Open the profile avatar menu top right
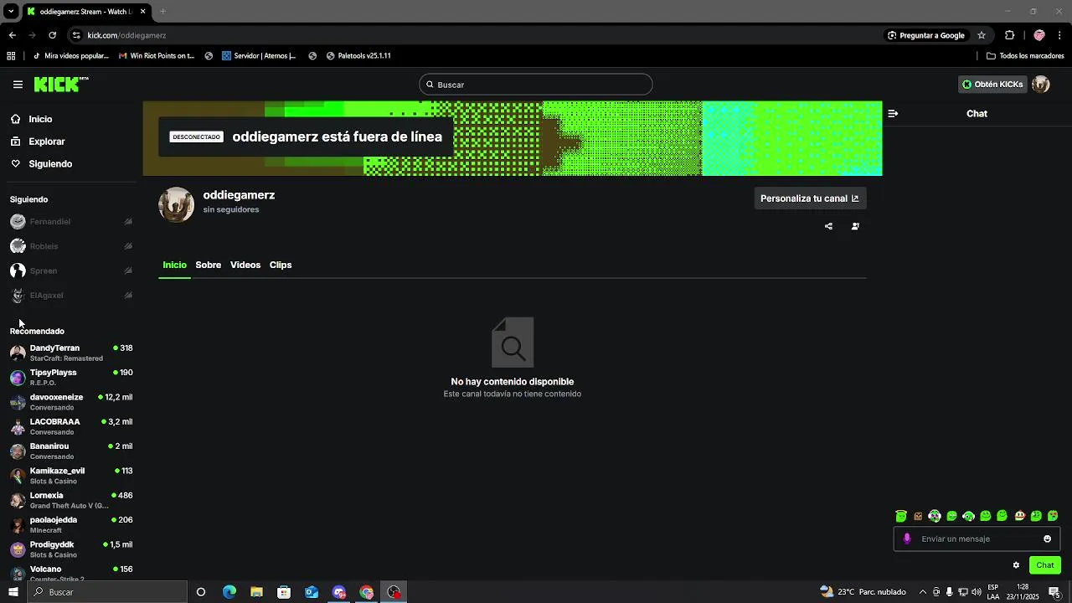 coord(1041,85)
